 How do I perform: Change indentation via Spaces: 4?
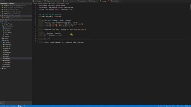pyautogui.click(x=168, y=106)
